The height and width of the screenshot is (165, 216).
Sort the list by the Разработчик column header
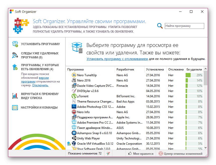pyautogui.click(x=125, y=69)
